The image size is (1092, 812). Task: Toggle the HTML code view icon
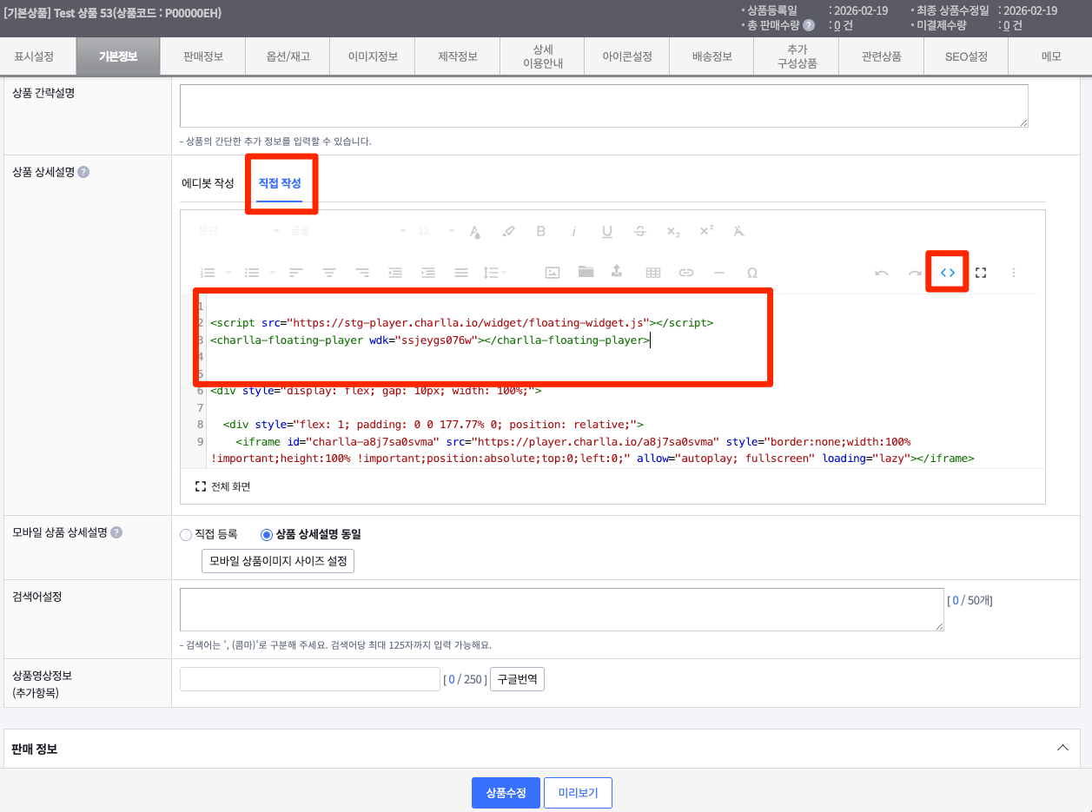(x=948, y=273)
